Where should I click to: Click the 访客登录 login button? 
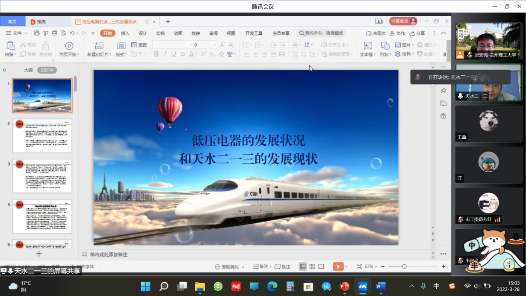403,21
